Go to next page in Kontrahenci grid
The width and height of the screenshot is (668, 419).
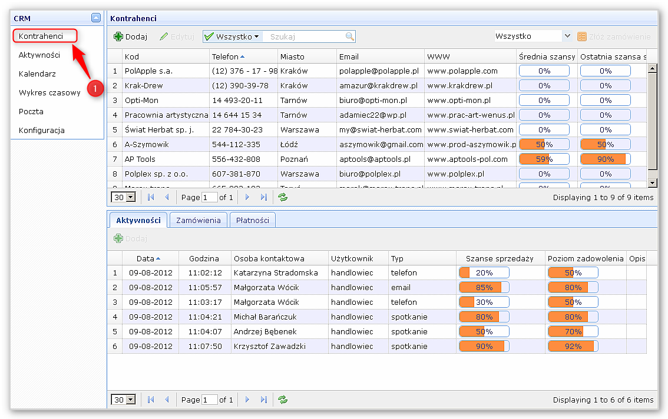[x=247, y=198]
